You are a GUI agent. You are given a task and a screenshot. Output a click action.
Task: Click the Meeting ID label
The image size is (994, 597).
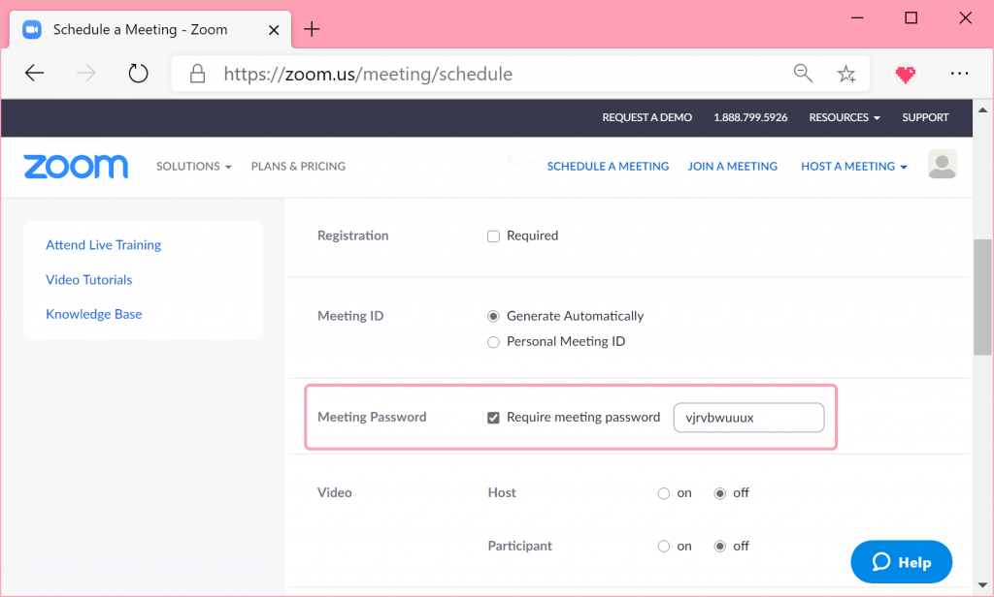point(350,316)
